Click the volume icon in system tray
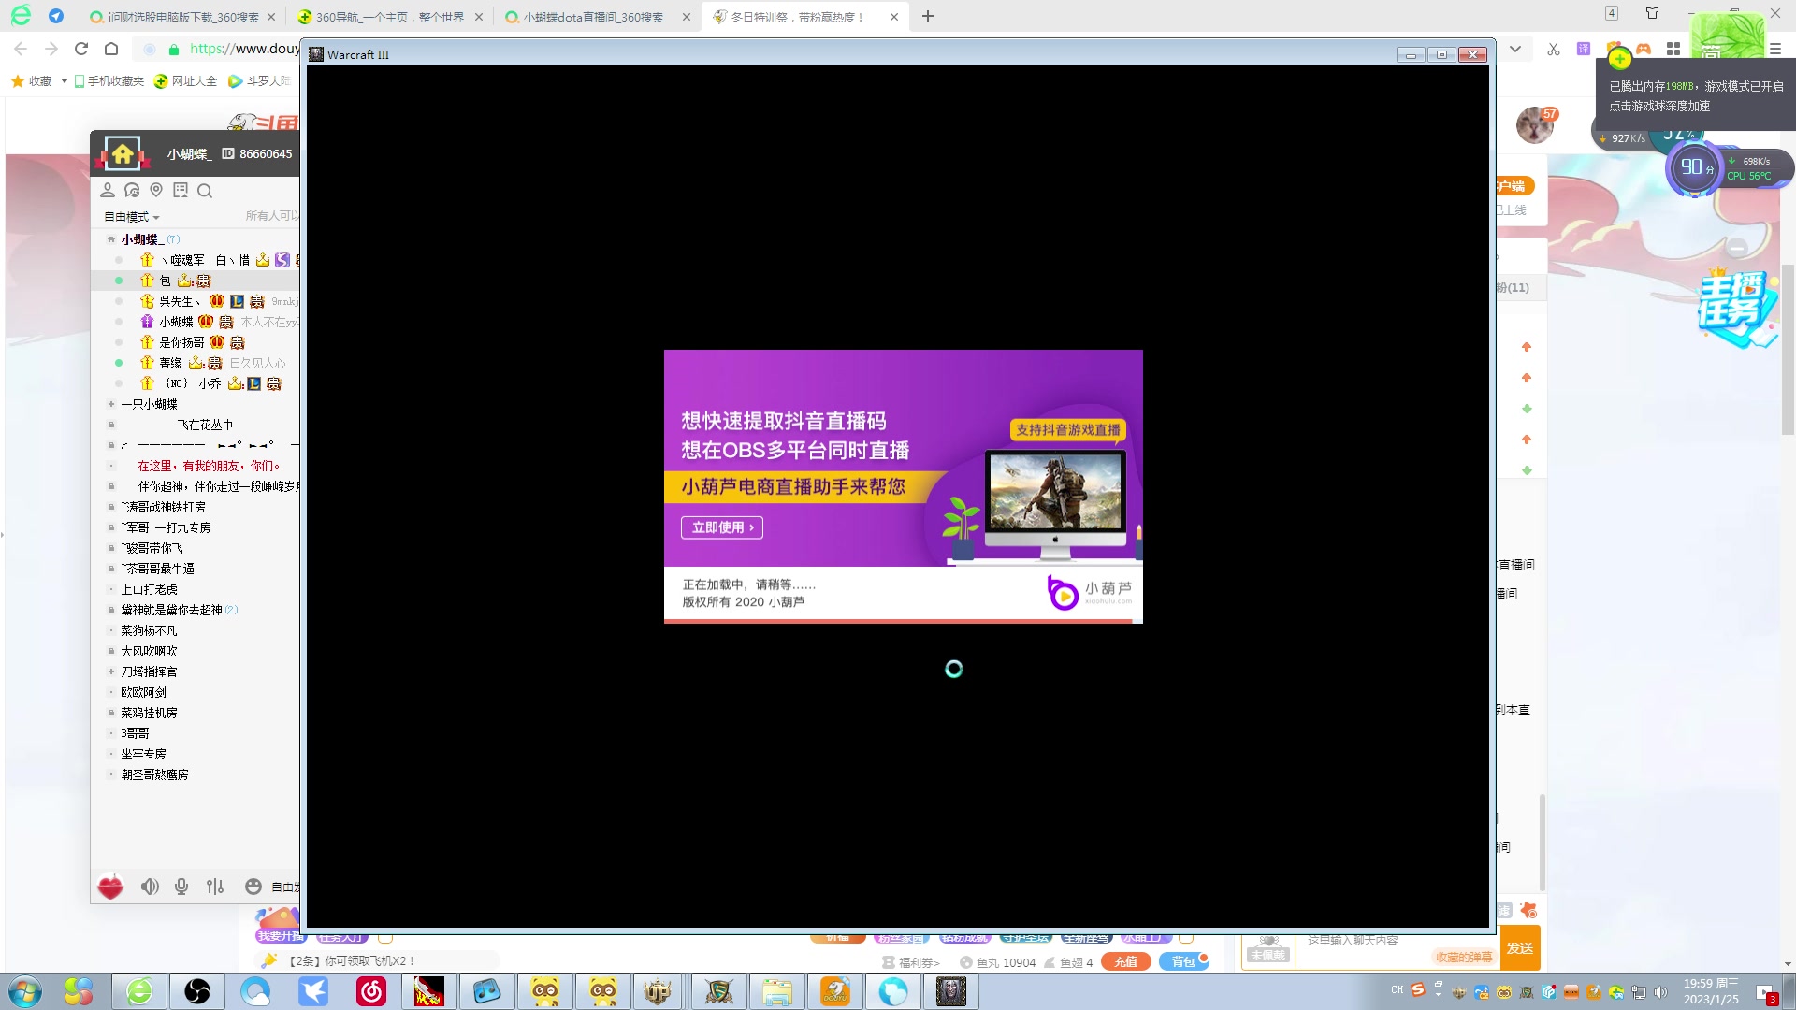Screen dimensions: 1796x1010 (x=1660, y=992)
